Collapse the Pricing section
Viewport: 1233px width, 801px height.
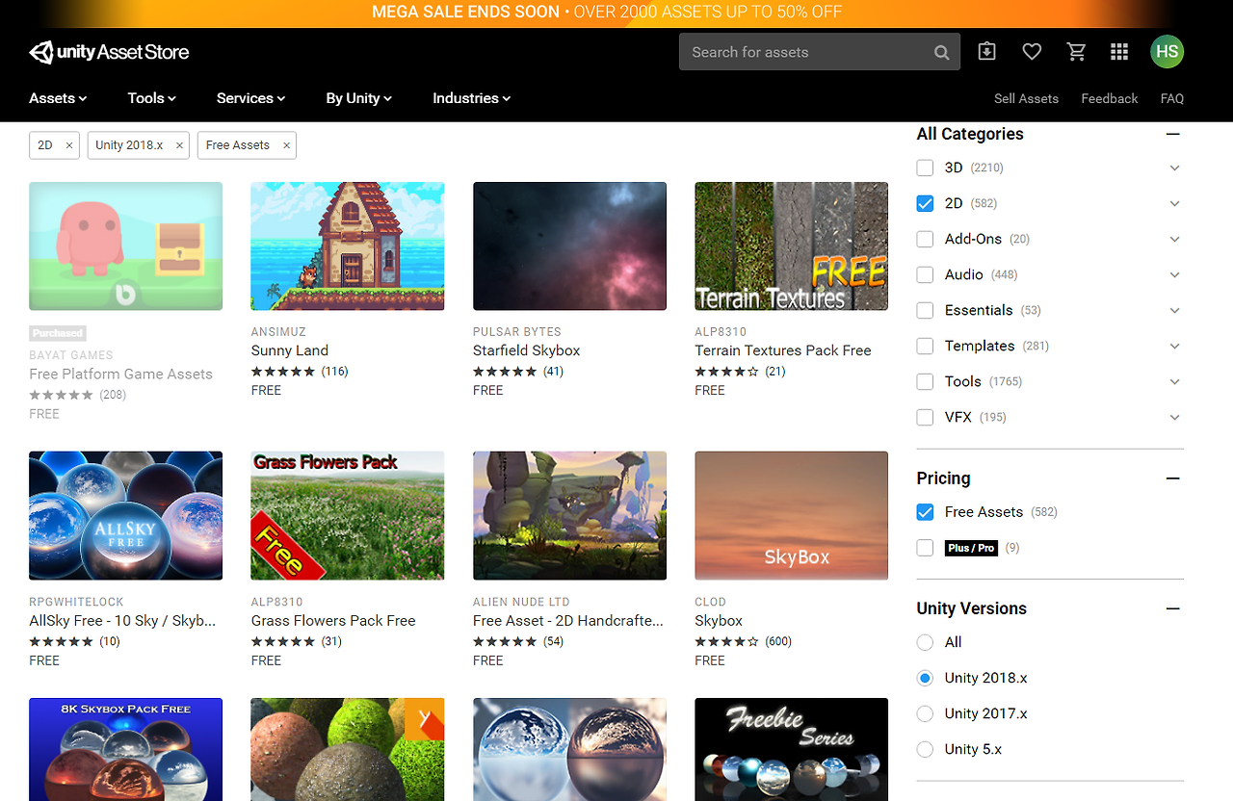click(x=1172, y=478)
